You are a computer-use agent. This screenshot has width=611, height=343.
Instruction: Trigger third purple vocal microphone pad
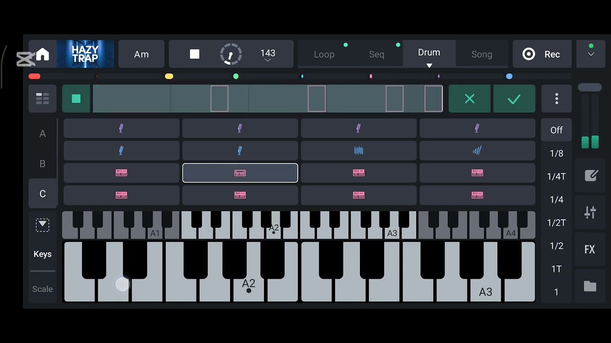click(358, 128)
